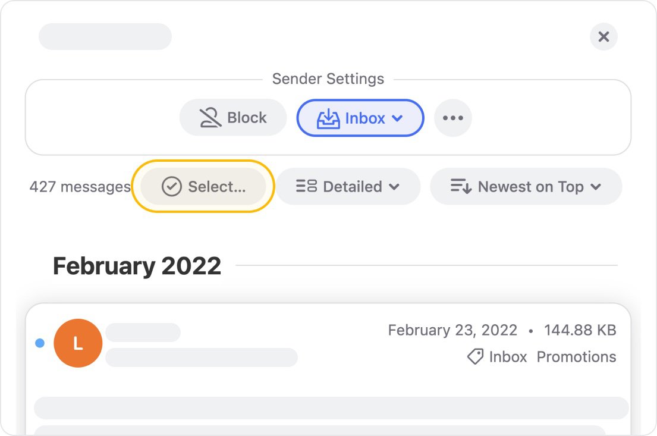Close the sender panel with X
657x436 pixels.
pos(604,36)
